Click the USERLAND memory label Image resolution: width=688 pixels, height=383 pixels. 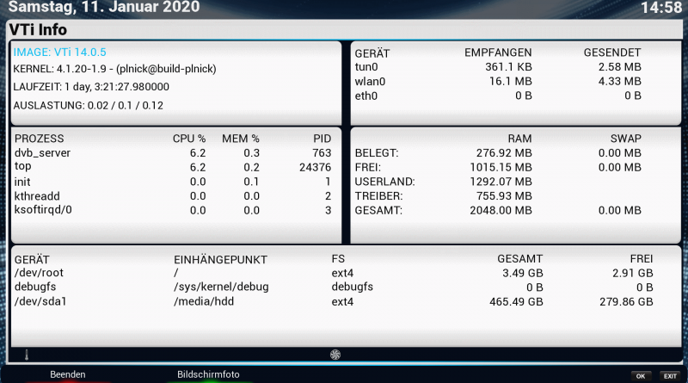384,182
